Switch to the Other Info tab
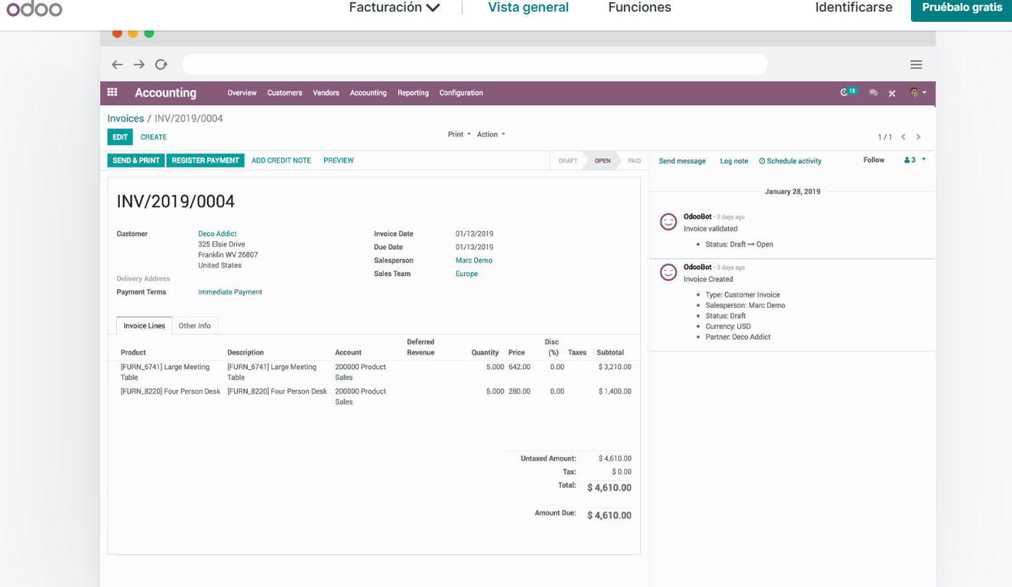The width and height of the screenshot is (1012, 587). tap(195, 325)
